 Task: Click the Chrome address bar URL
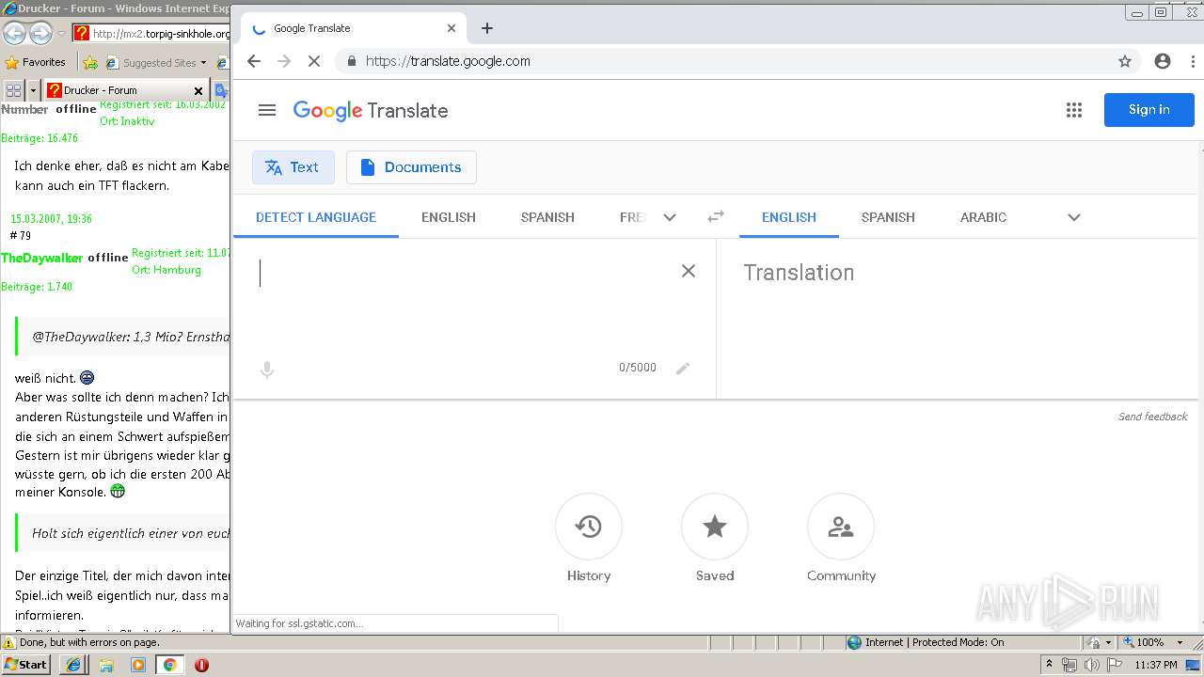pyautogui.click(x=448, y=61)
